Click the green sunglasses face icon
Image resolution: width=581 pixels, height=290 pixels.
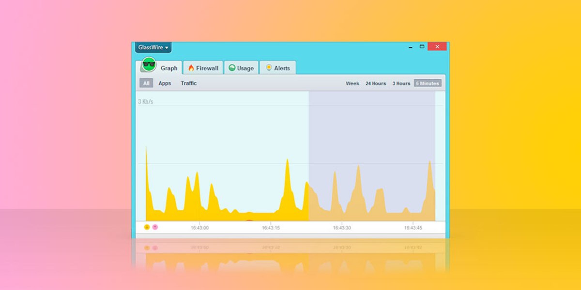tap(149, 64)
